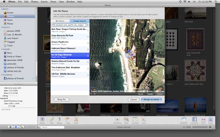Select Oceana Natural Foods Co-Op result
Viewport: 220px width, 137px height.
pos(70,62)
